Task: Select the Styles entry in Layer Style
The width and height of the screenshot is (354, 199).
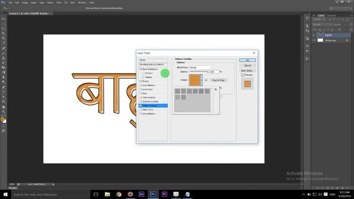Action: coord(153,60)
